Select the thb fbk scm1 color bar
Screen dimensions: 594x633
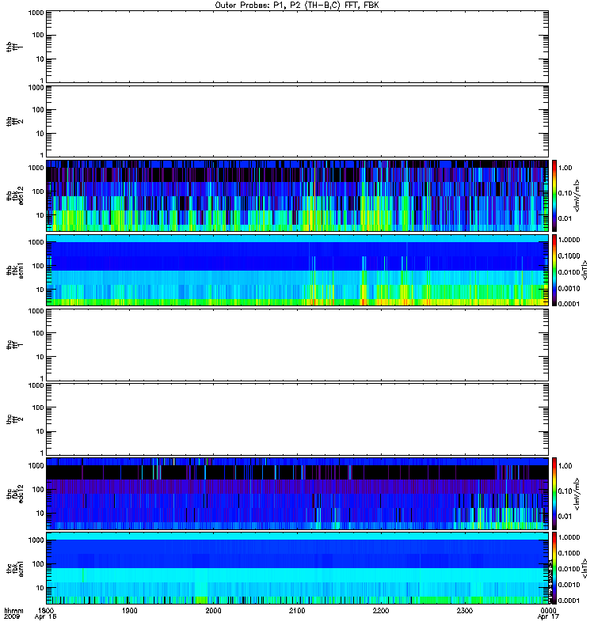tap(554, 271)
